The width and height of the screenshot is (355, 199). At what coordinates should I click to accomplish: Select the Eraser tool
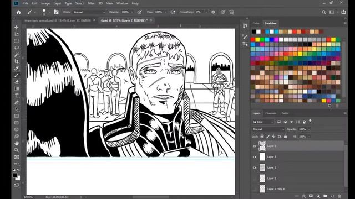17,82
